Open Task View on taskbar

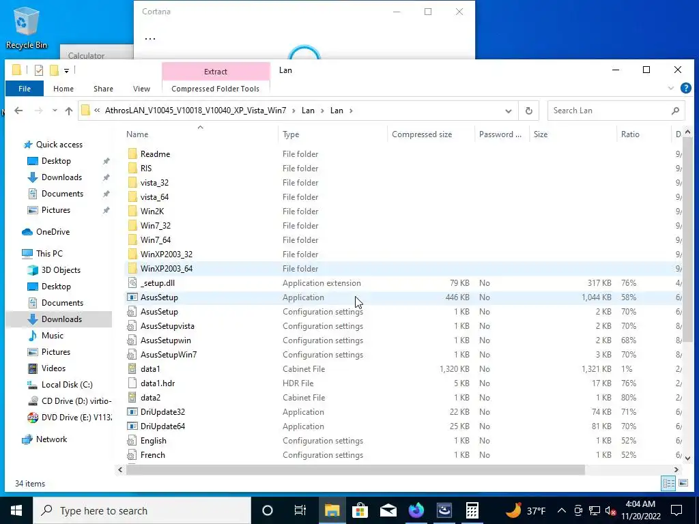pos(300,510)
